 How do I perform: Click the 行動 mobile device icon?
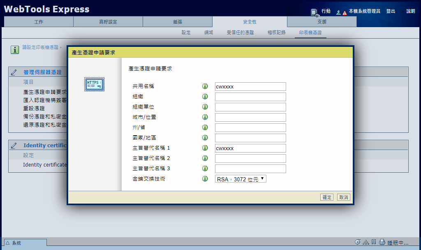pyautogui.click(x=315, y=12)
